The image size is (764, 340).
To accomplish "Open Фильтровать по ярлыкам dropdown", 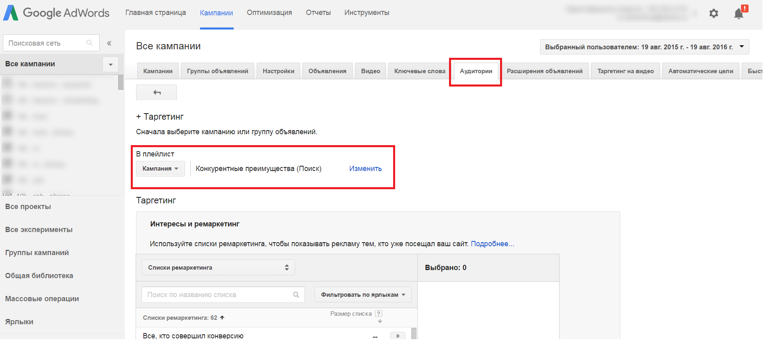I will [x=363, y=295].
